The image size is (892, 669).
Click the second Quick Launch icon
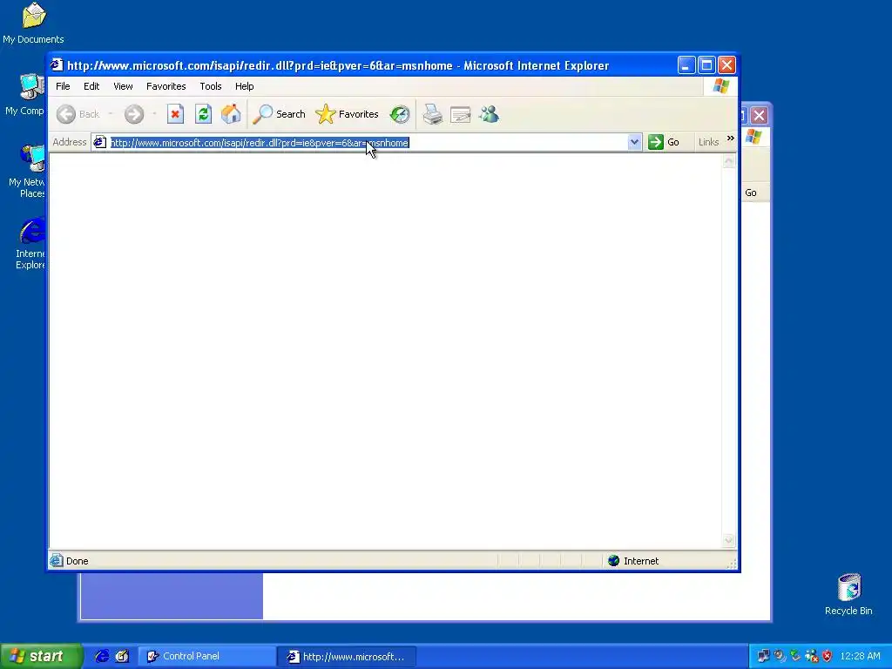pos(122,656)
